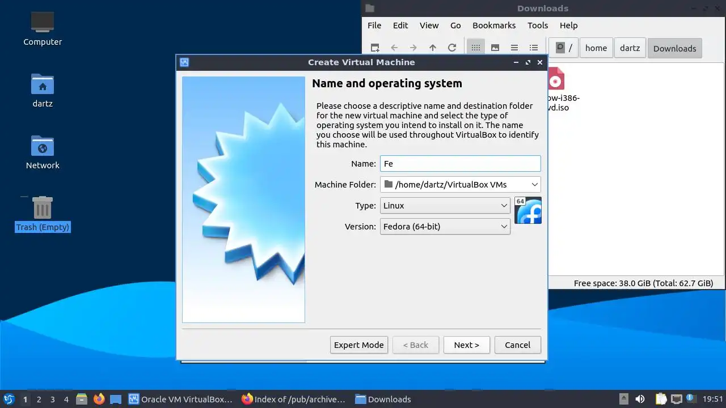Open the Help menu in Downloads window
726x408 pixels.
(569, 25)
